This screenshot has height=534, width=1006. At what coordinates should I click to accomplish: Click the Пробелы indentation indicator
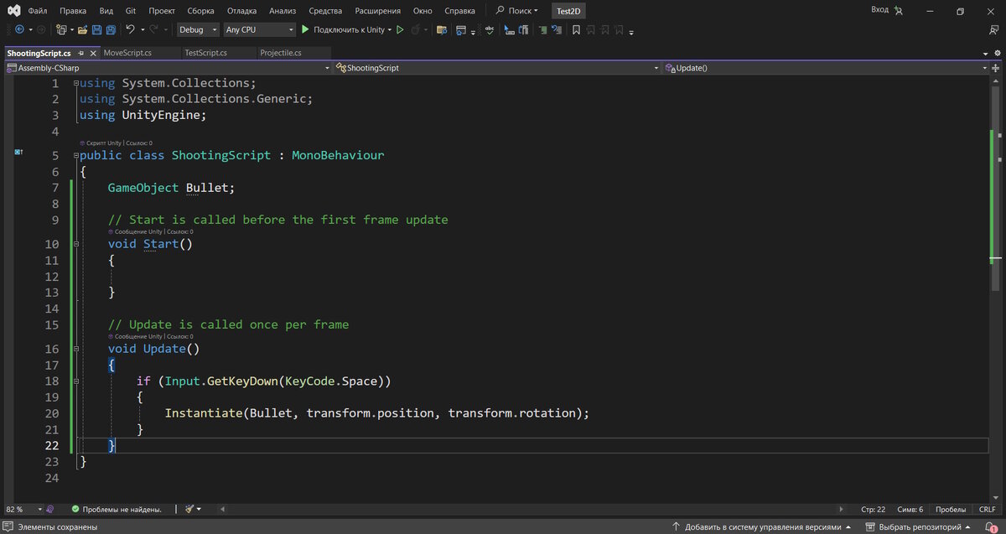951,509
